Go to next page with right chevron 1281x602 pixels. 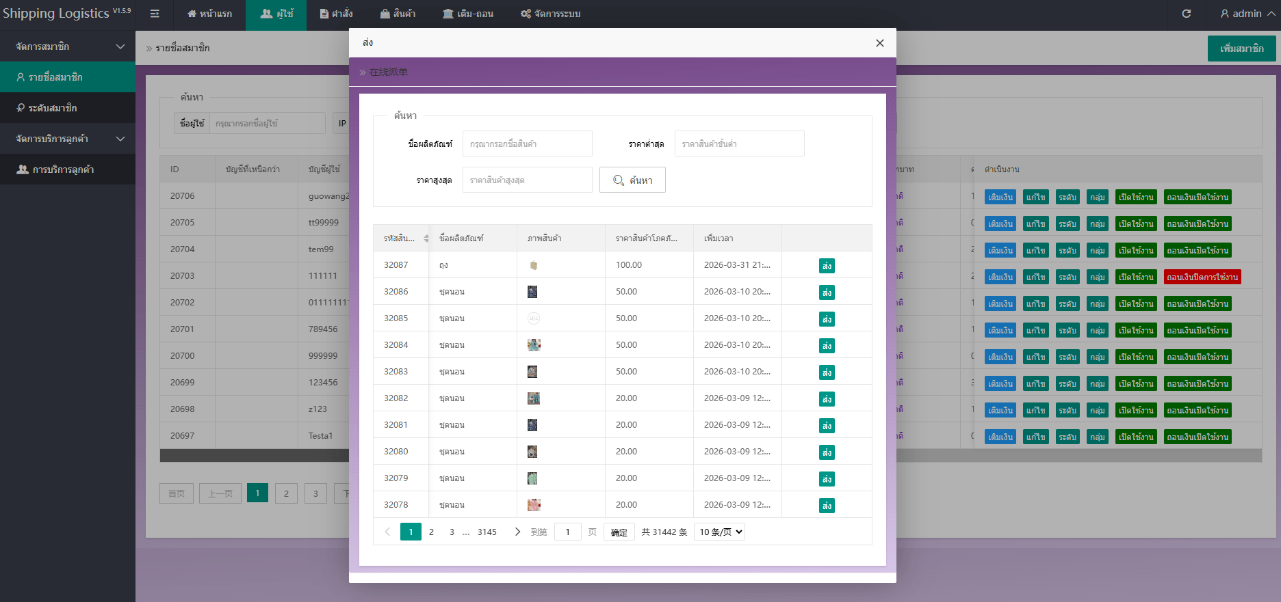click(517, 532)
